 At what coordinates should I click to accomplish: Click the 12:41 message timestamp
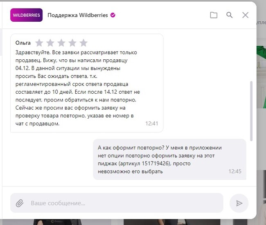152,124
